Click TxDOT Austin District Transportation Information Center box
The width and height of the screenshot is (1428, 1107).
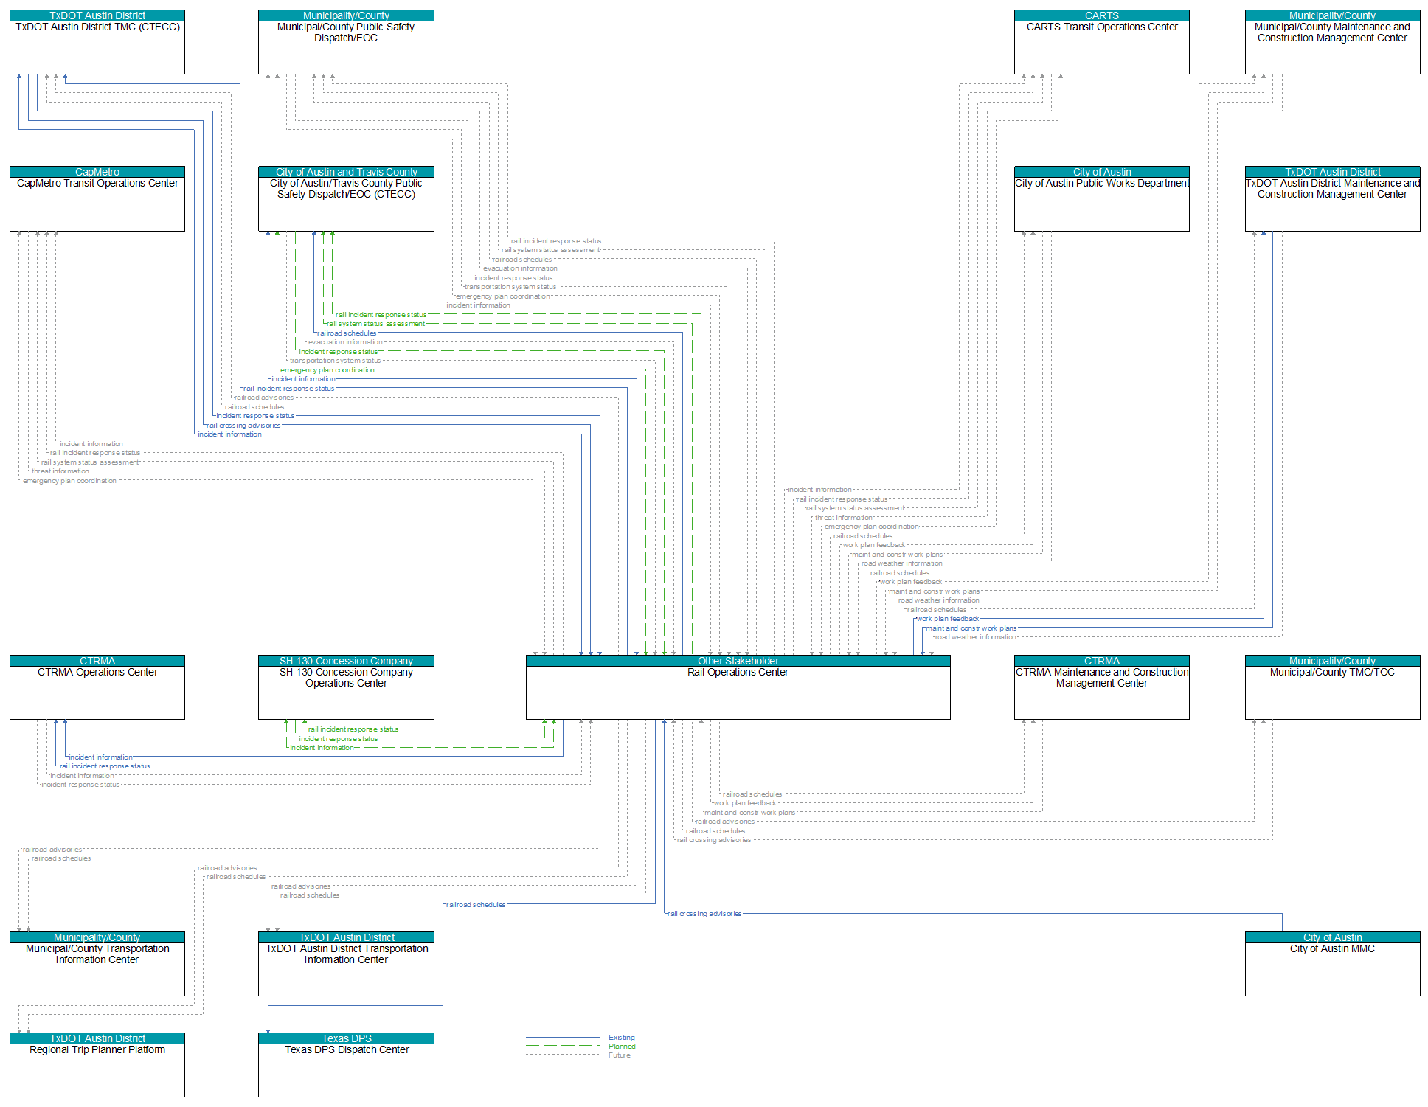click(x=346, y=964)
